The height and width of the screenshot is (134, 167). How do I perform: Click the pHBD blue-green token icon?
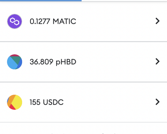(x=15, y=62)
